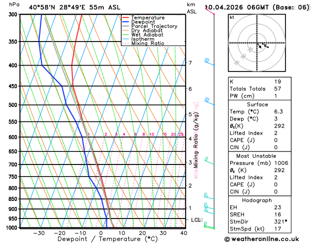Click the '−20' temperature axis label
Viewport: 314px width, 243px height.
tap(59, 233)
